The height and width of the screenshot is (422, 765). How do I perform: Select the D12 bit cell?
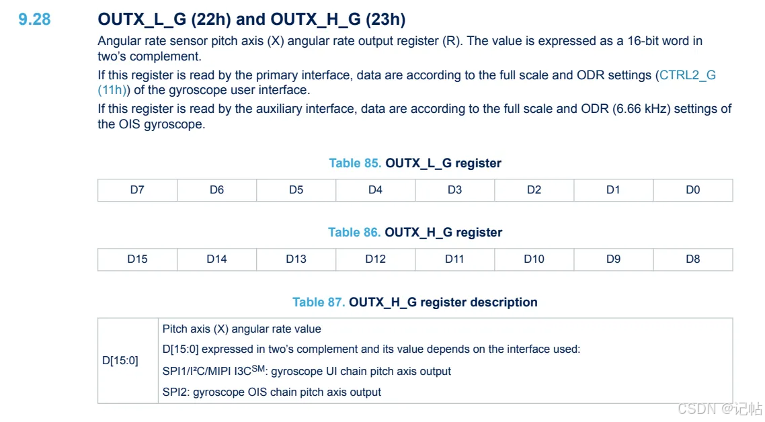375,259
